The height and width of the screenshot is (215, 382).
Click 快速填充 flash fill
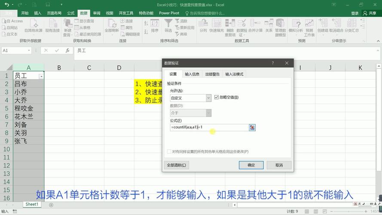point(216,26)
